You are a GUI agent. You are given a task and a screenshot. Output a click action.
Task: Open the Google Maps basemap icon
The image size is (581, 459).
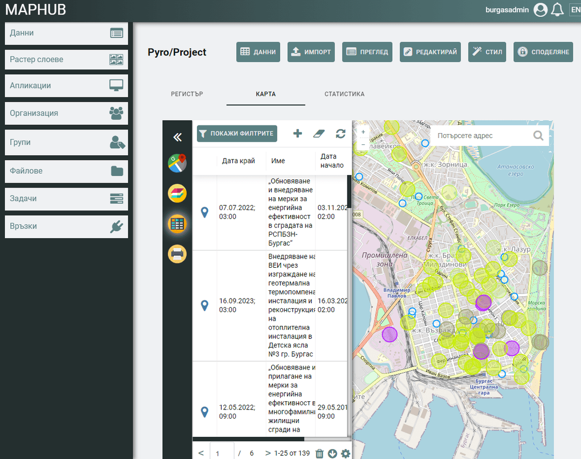[178, 163]
